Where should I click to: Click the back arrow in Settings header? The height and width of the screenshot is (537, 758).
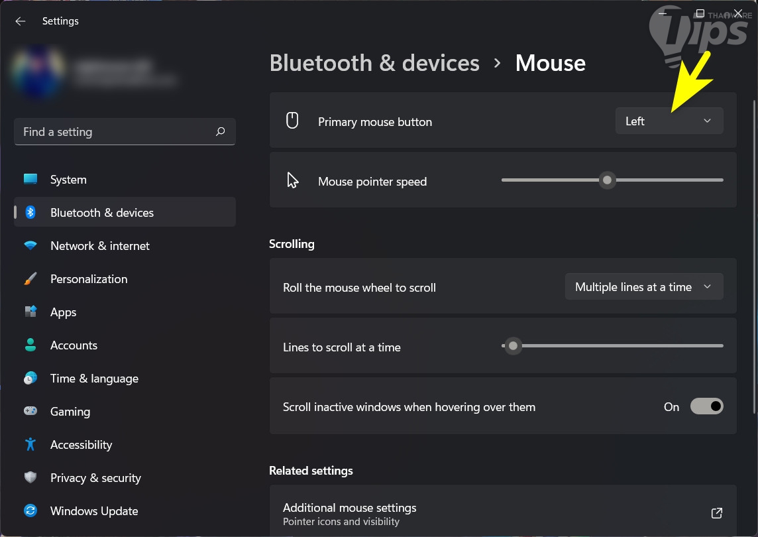[x=21, y=21]
